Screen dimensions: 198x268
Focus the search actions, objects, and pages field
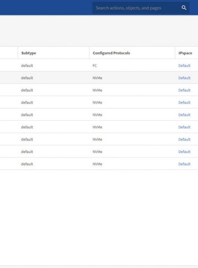pyautogui.click(x=137, y=8)
